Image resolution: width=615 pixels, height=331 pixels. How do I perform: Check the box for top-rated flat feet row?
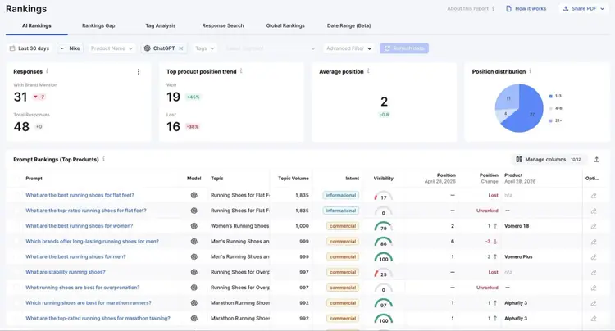click(17, 211)
